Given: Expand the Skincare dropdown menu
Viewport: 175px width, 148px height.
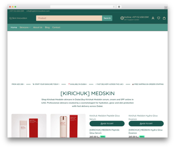Looking at the screenshot, I should [x=25, y=27].
